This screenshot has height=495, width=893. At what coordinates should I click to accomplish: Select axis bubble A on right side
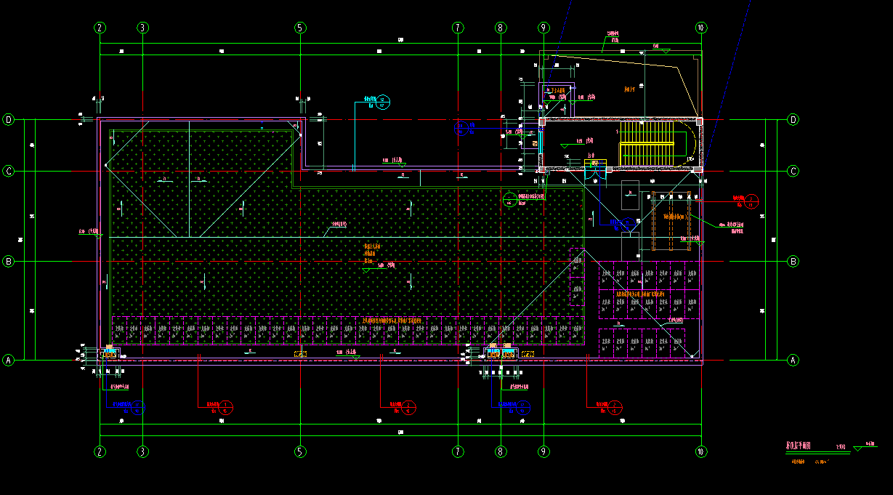coord(793,360)
